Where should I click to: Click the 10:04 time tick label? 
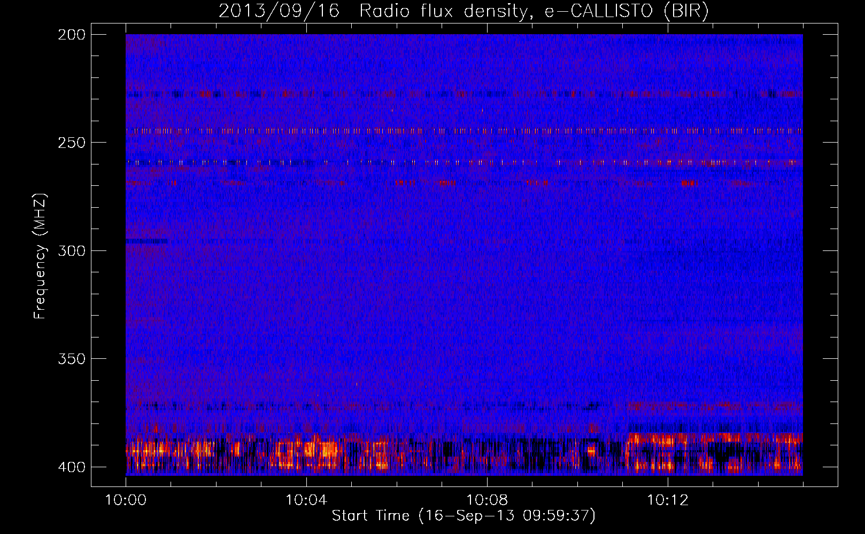click(x=306, y=500)
